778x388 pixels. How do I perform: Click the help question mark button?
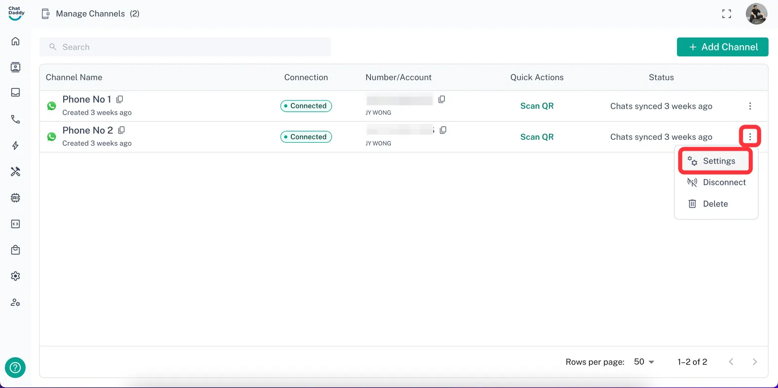point(15,368)
